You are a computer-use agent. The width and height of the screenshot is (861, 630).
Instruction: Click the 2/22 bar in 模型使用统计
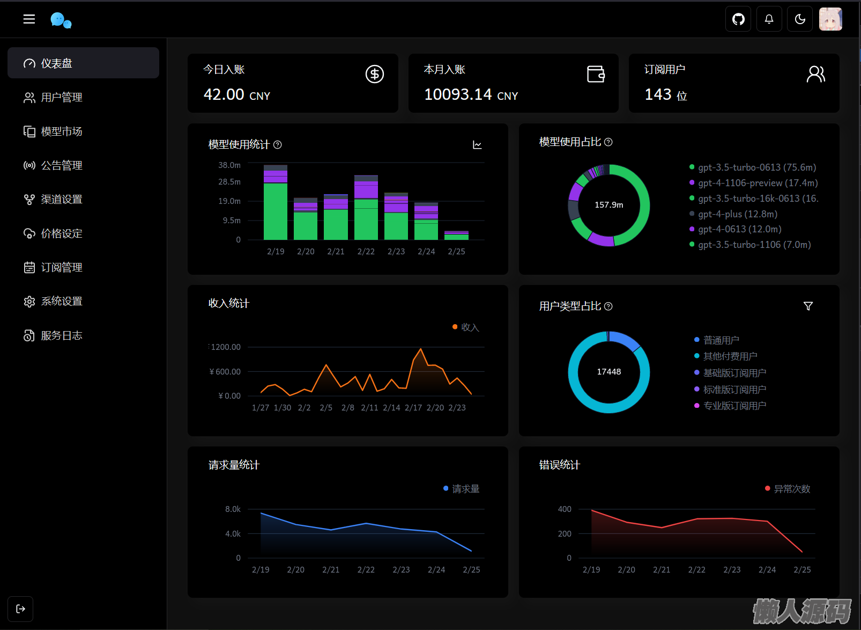point(366,208)
